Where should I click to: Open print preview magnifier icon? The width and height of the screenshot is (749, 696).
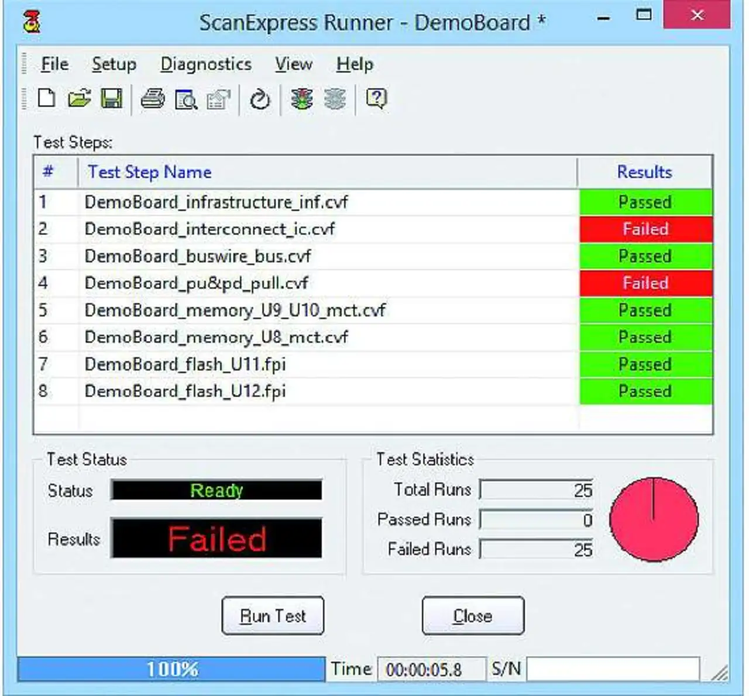[x=186, y=99]
